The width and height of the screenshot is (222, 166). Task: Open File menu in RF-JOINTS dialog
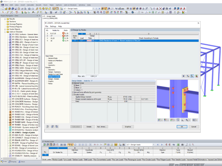pyautogui.click(x=47, y=27)
